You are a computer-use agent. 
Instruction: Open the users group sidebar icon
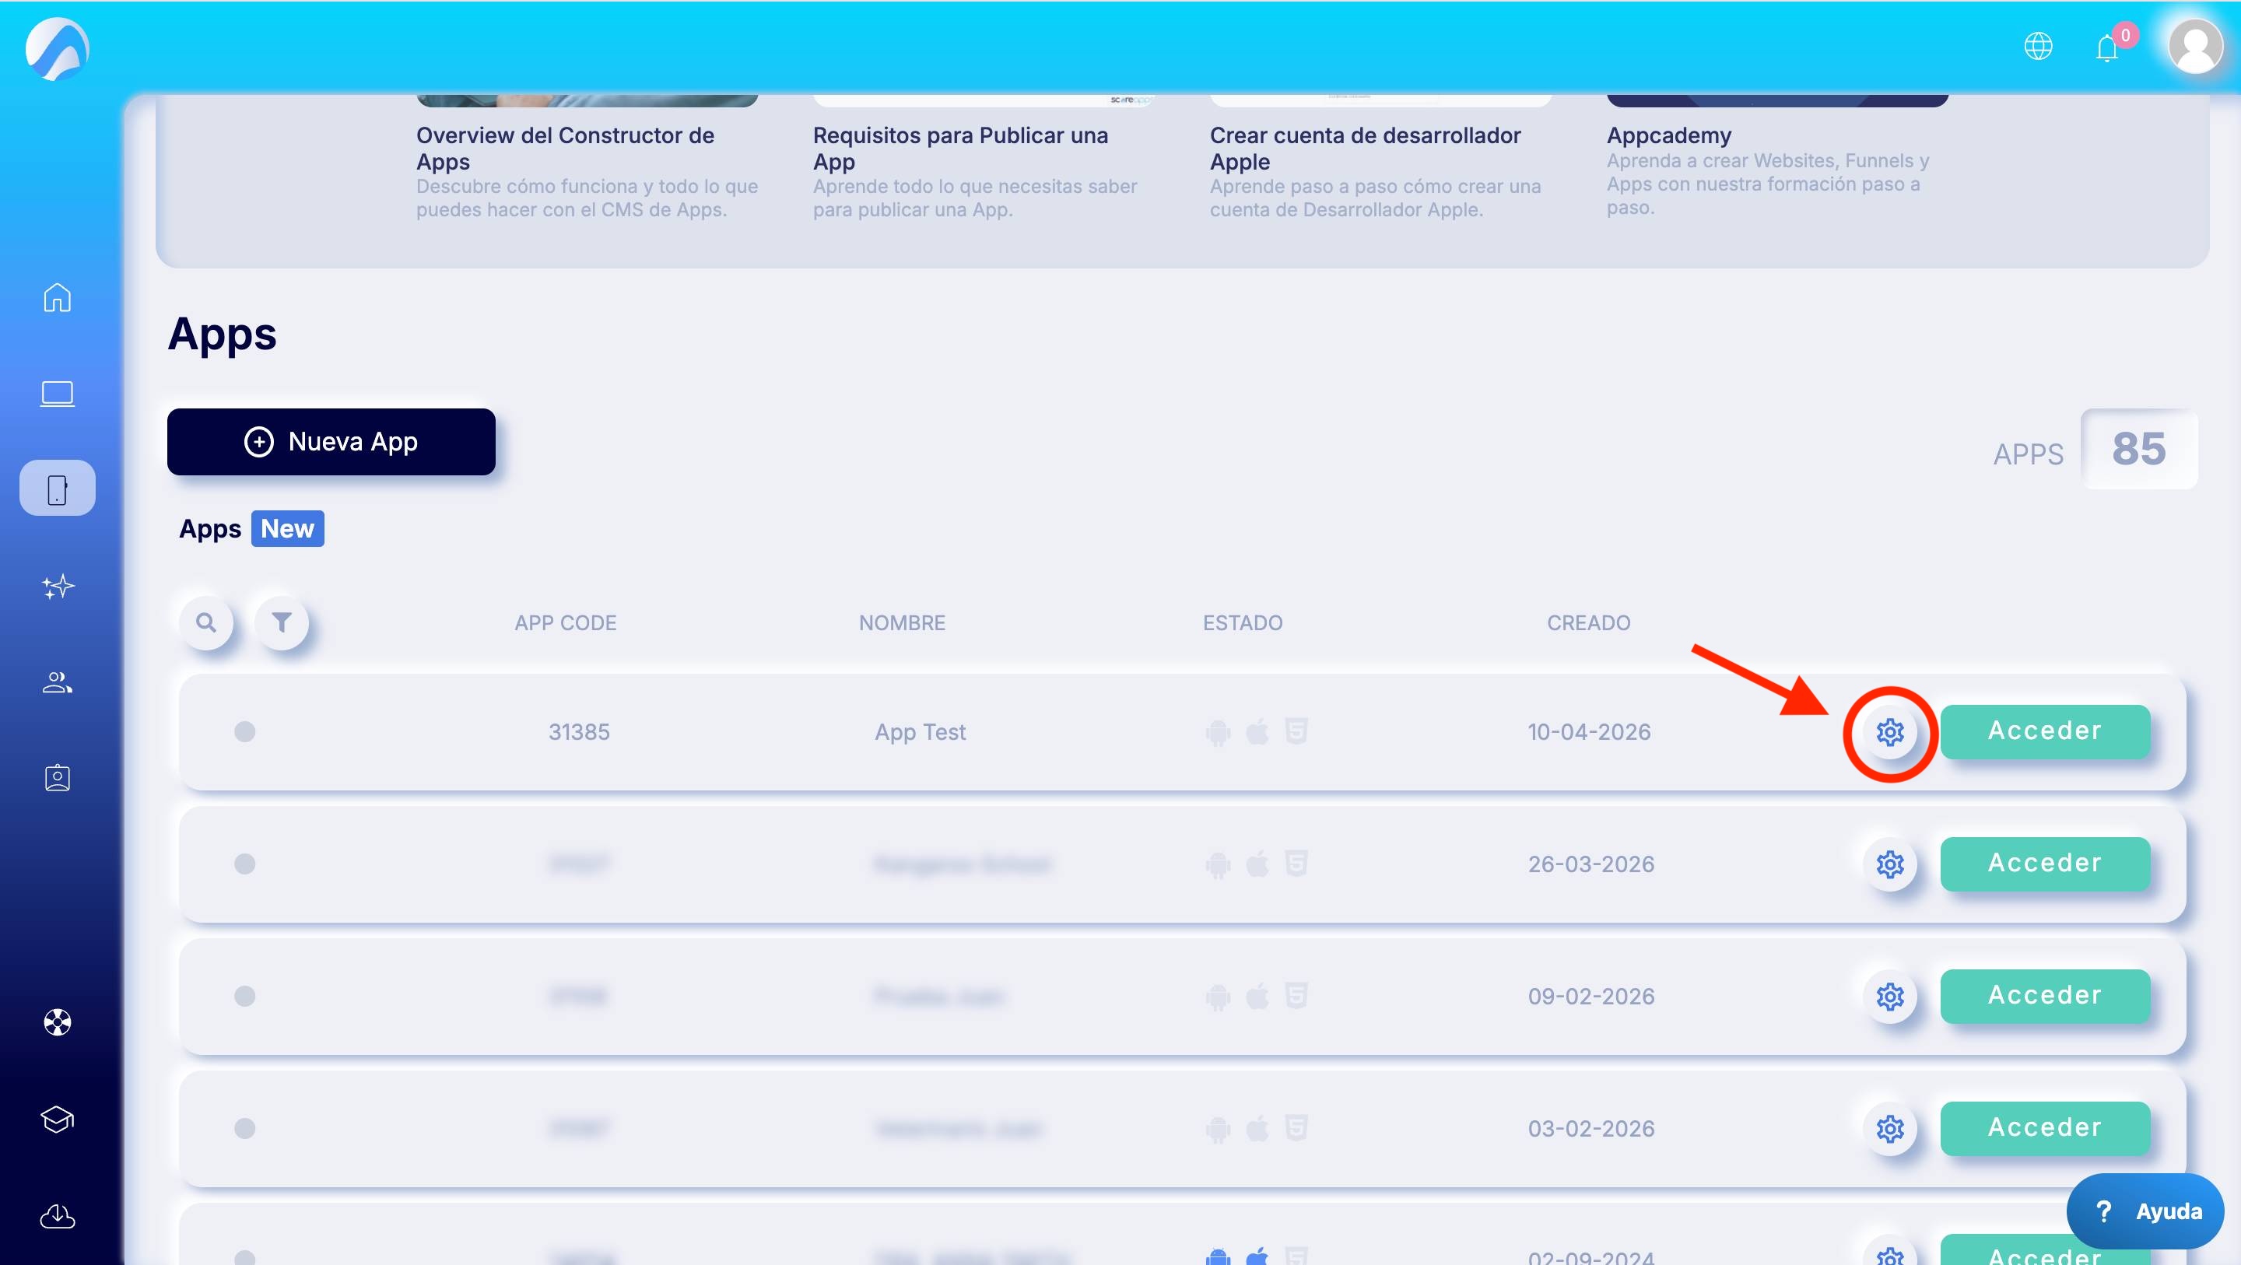pyautogui.click(x=58, y=683)
